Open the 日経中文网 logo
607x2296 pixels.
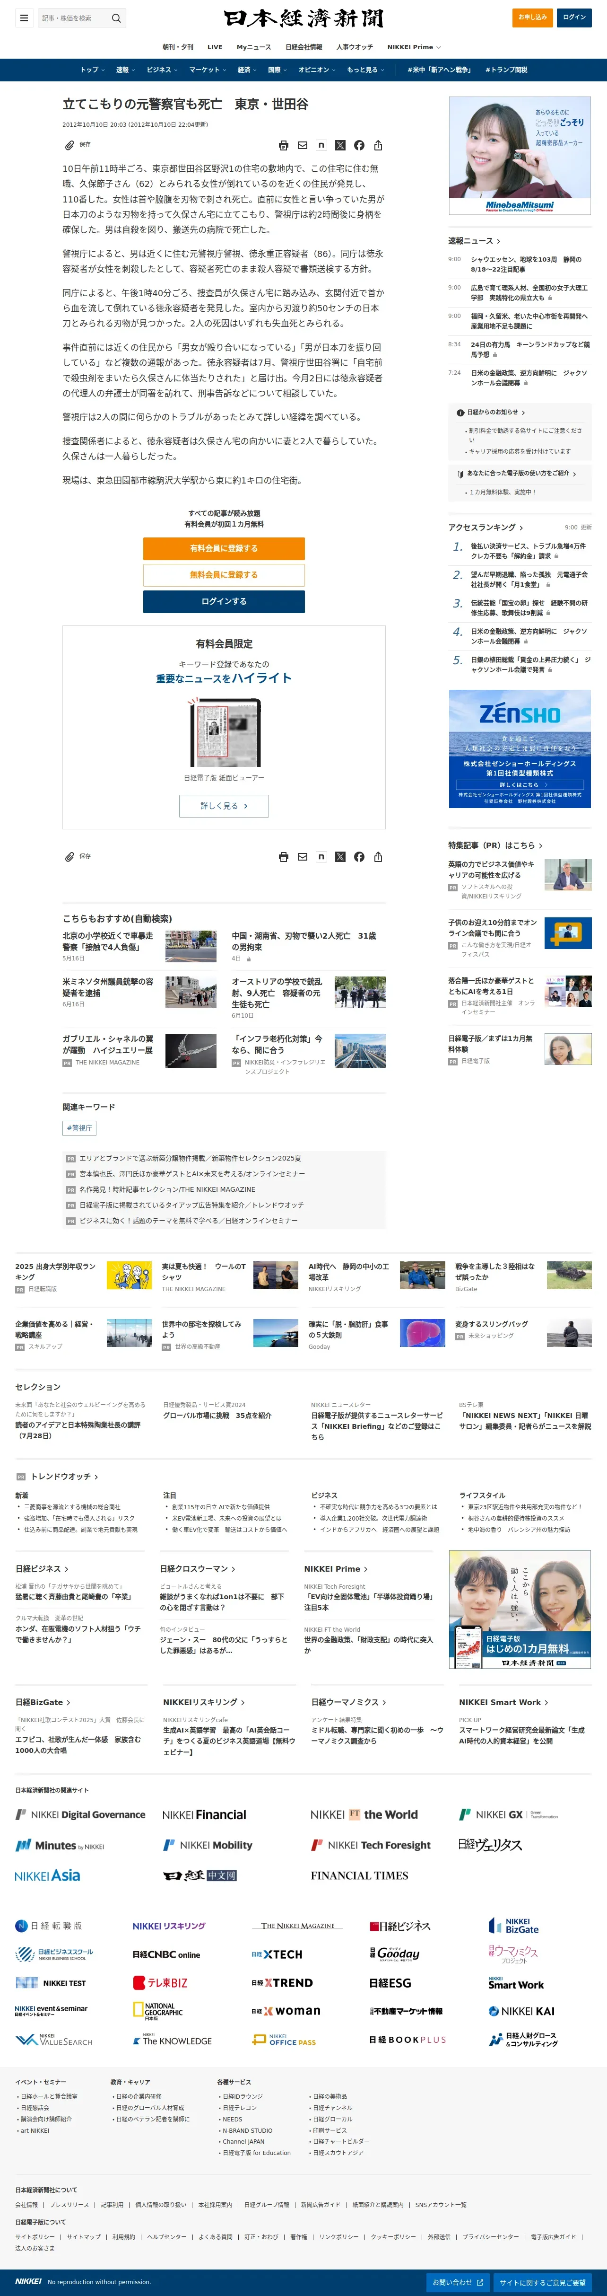200,1875
